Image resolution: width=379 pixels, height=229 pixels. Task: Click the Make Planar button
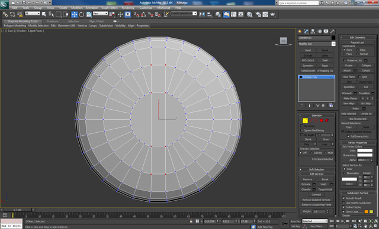[x=350, y=98]
